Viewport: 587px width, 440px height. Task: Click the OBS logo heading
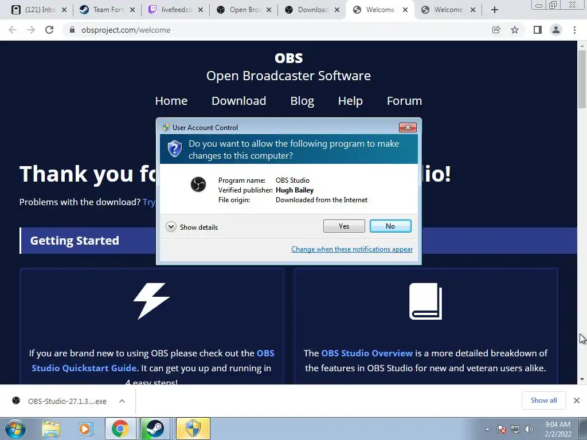click(x=289, y=58)
